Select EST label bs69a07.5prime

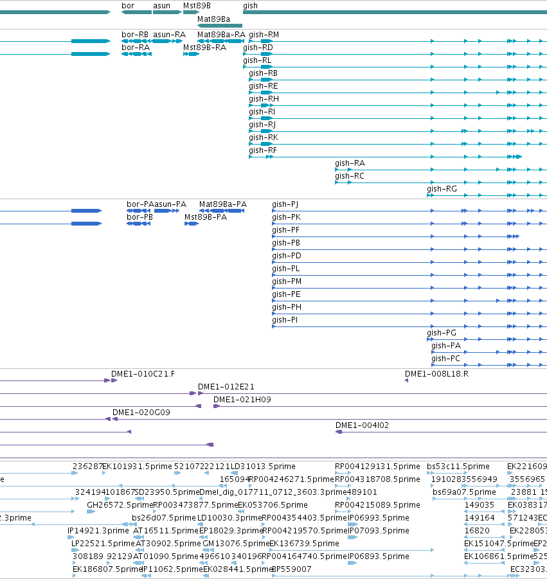[464, 493]
